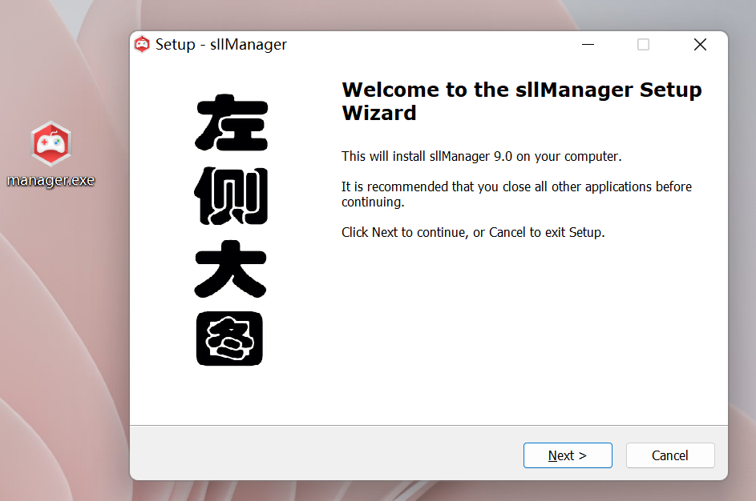Select the manager.exe file name label
Image resolution: width=756 pixels, height=501 pixels.
click(x=51, y=180)
